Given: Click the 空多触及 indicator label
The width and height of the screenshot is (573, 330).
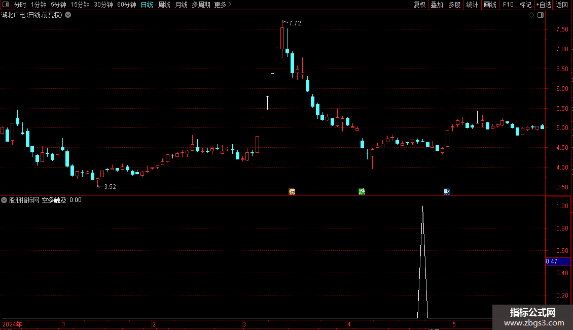Looking at the screenshot, I should click(54, 200).
